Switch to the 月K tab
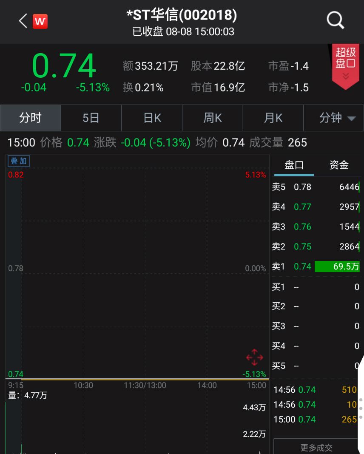364x454 pixels. (x=273, y=118)
